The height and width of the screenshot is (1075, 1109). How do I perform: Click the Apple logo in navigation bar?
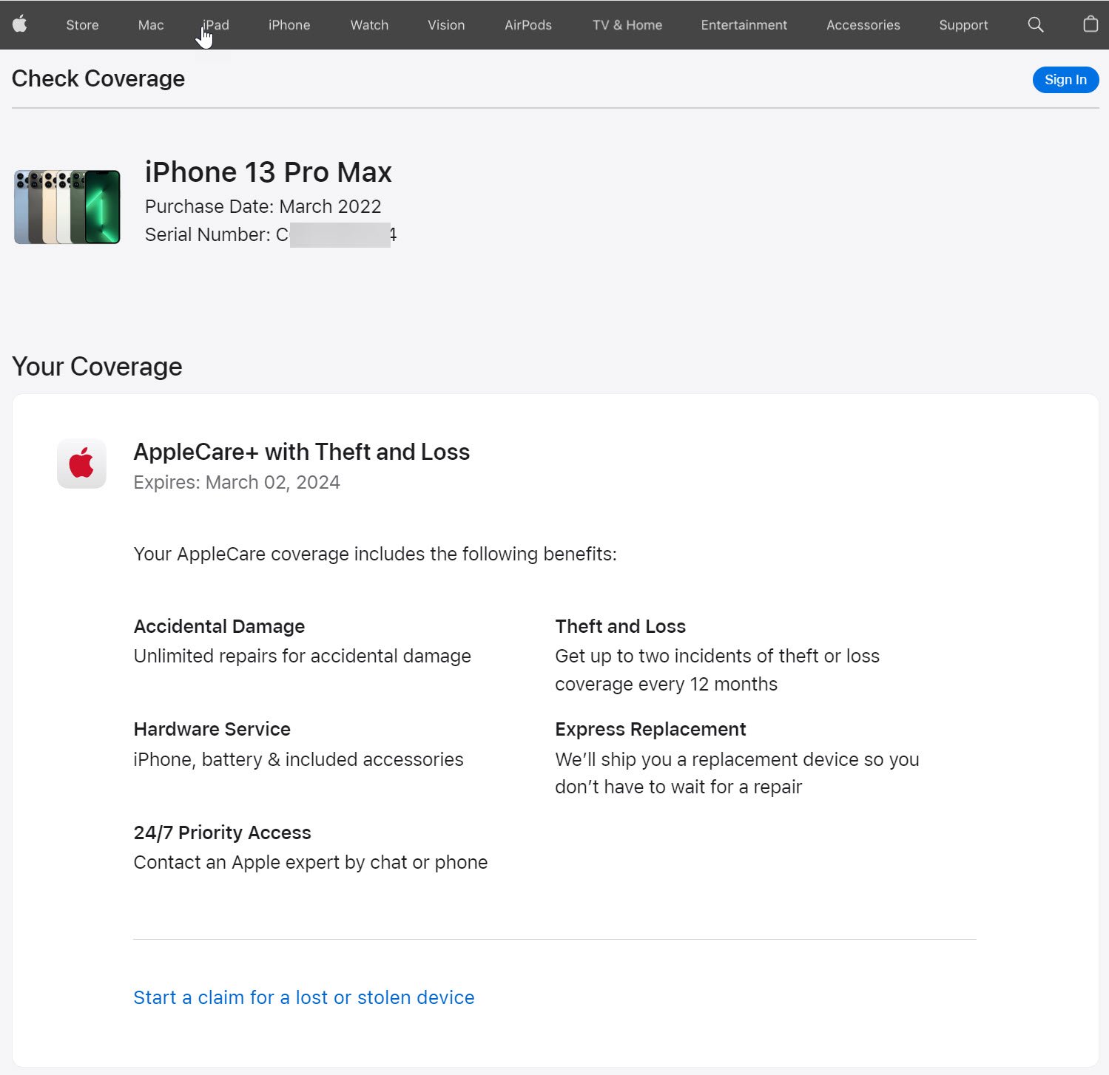pos(20,24)
